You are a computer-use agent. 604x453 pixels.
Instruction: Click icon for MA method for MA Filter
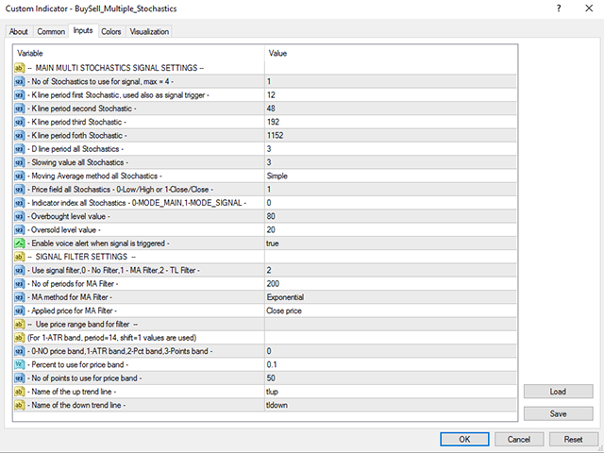pyautogui.click(x=19, y=297)
